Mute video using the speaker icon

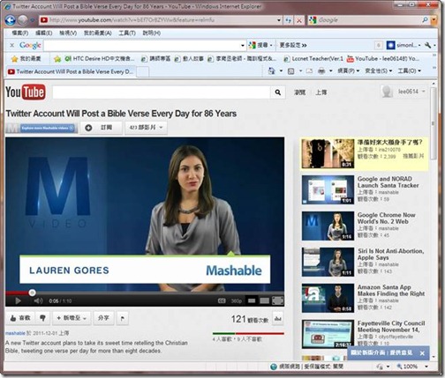(38, 301)
